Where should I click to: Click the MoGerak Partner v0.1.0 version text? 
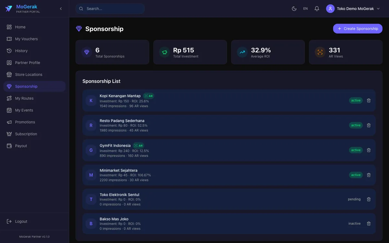click(34, 237)
